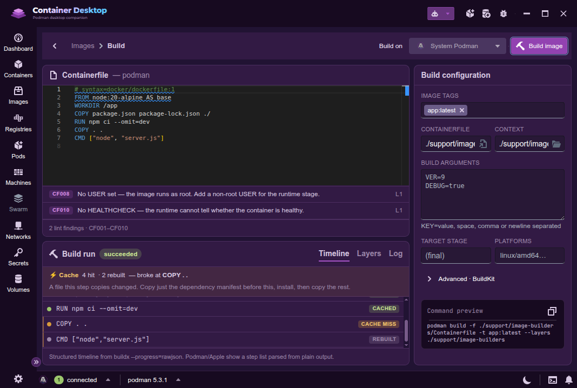Click the CACHE MISS badge
Viewport: 577px width, 388px height.
coord(378,324)
